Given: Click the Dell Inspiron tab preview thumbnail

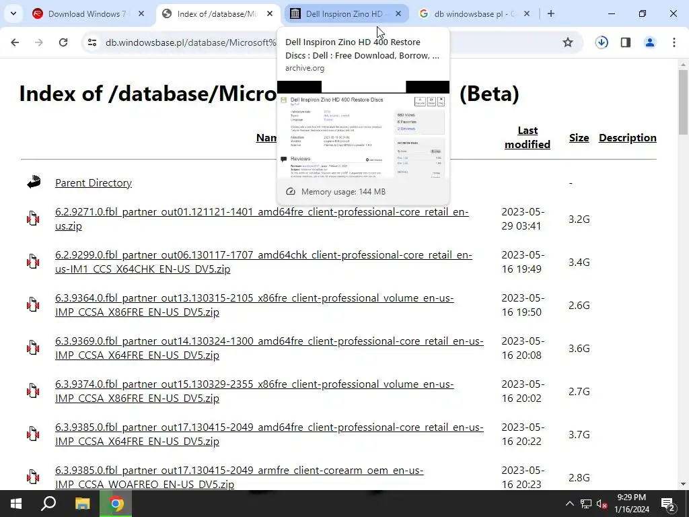Looking at the screenshot, I should pyautogui.click(x=363, y=129).
